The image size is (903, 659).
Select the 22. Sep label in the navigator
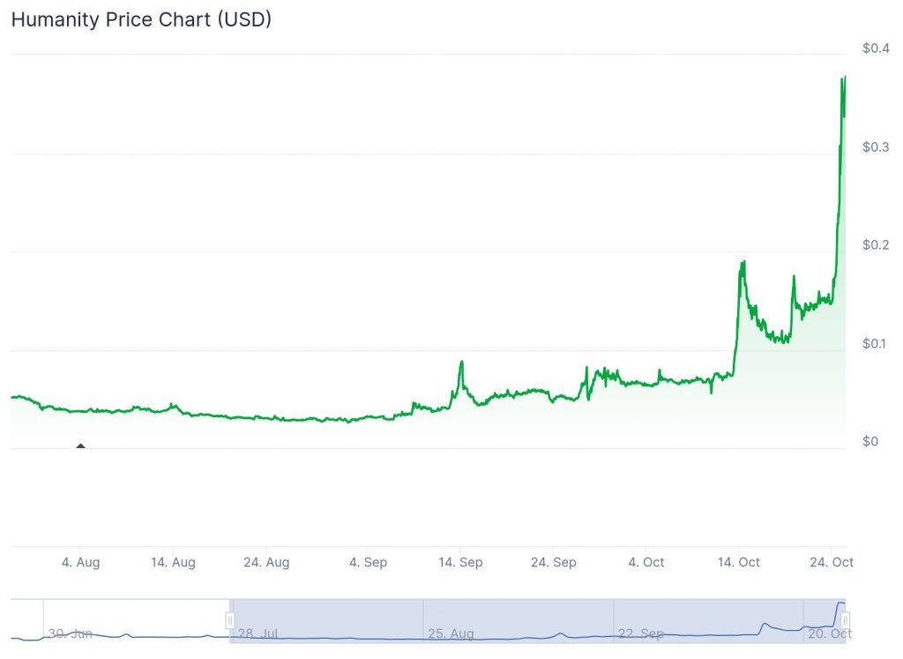(x=641, y=633)
